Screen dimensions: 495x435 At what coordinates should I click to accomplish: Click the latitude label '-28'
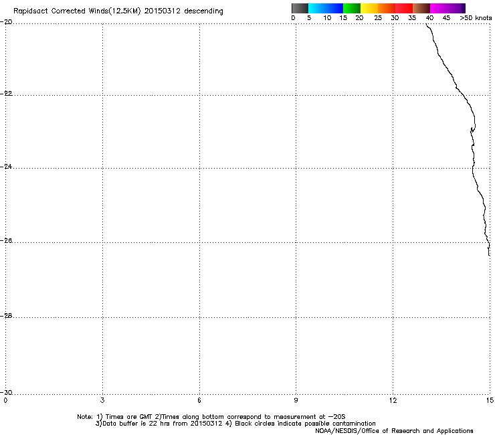pyautogui.click(x=6, y=316)
